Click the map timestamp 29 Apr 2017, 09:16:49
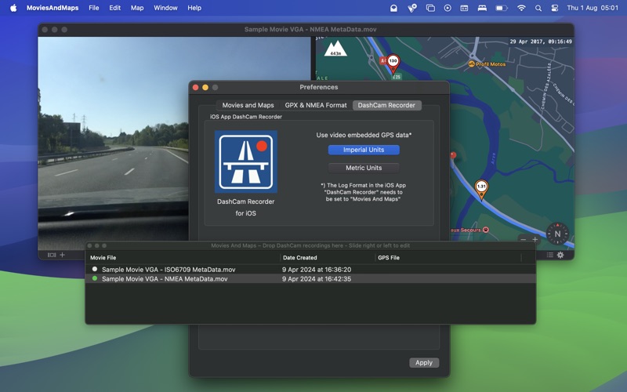 [x=541, y=42]
